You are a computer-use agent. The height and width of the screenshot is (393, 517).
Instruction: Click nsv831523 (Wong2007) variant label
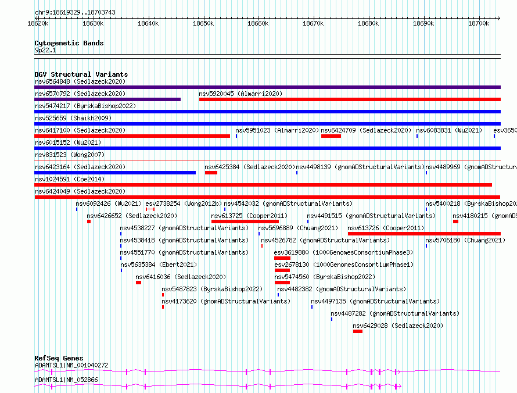point(70,155)
